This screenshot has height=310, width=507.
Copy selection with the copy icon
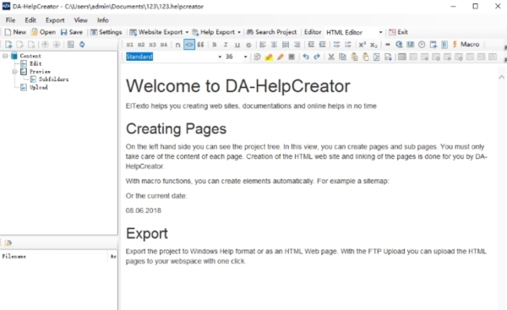pos(342,57)
